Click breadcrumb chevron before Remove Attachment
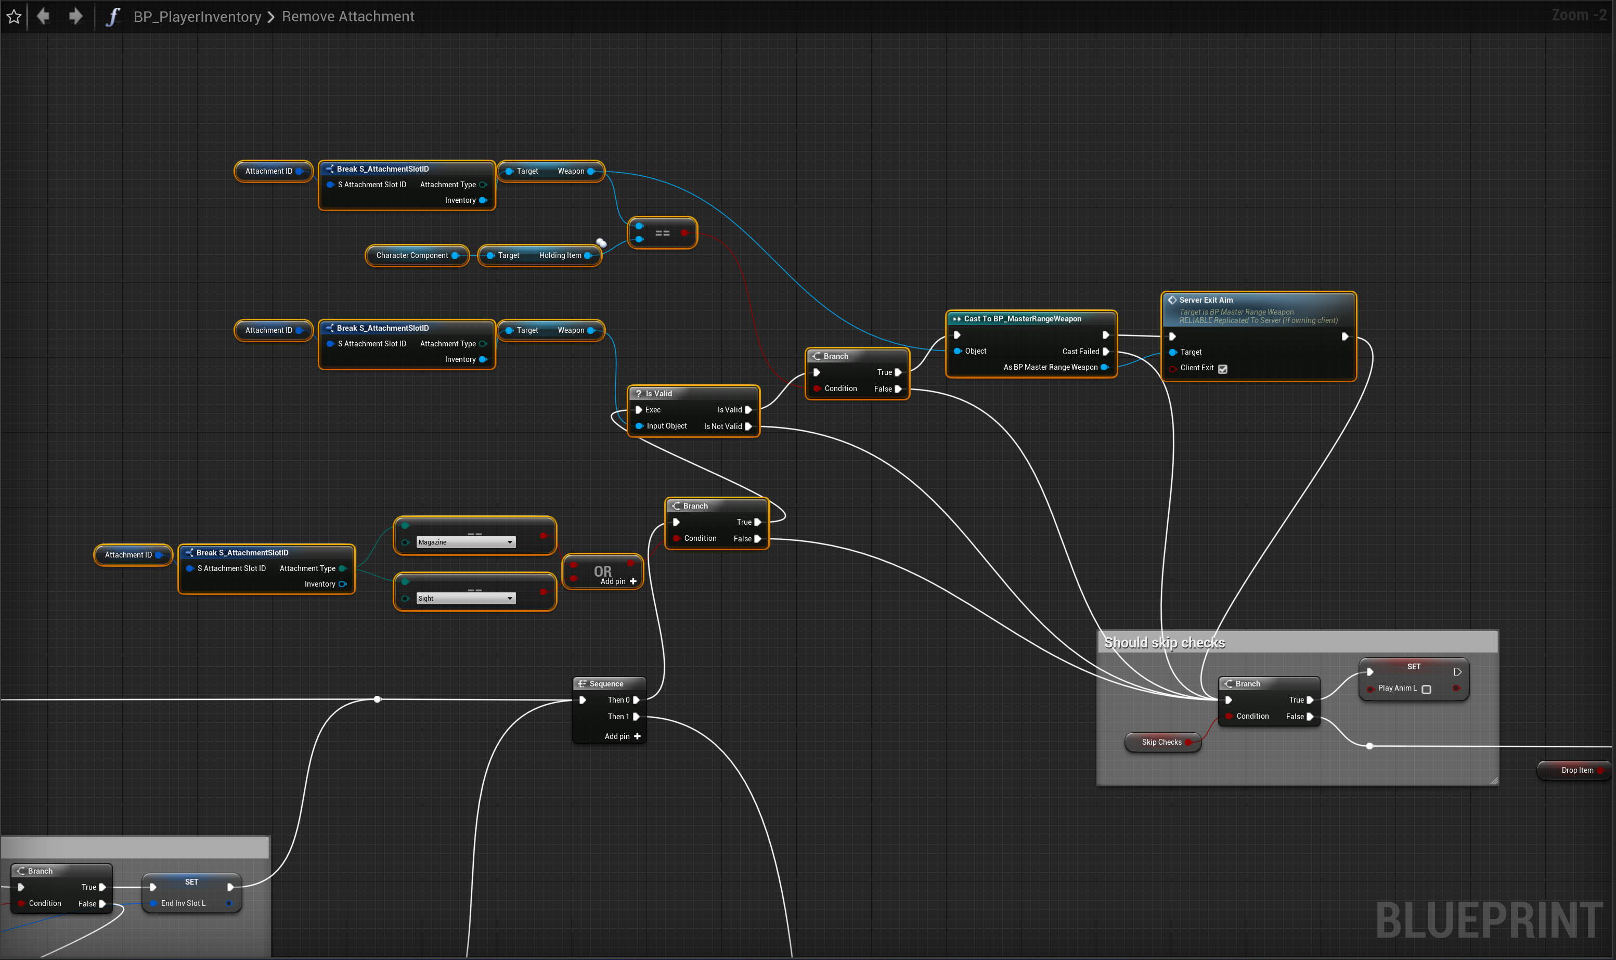 (271, 17)
